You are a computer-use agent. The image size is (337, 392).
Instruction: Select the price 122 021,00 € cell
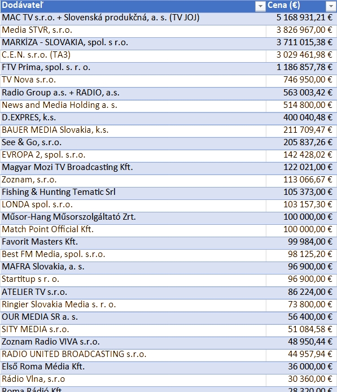tap(301, 168)
